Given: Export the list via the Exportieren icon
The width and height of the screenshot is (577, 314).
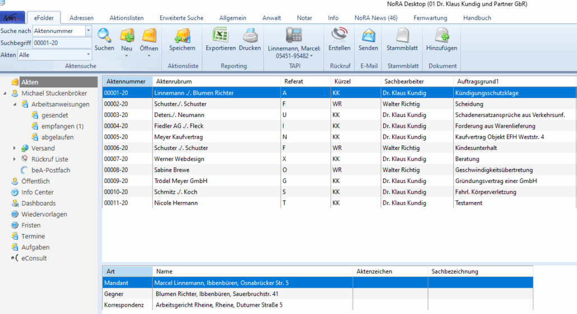Looking at the screenshot, I should [220, 36].
